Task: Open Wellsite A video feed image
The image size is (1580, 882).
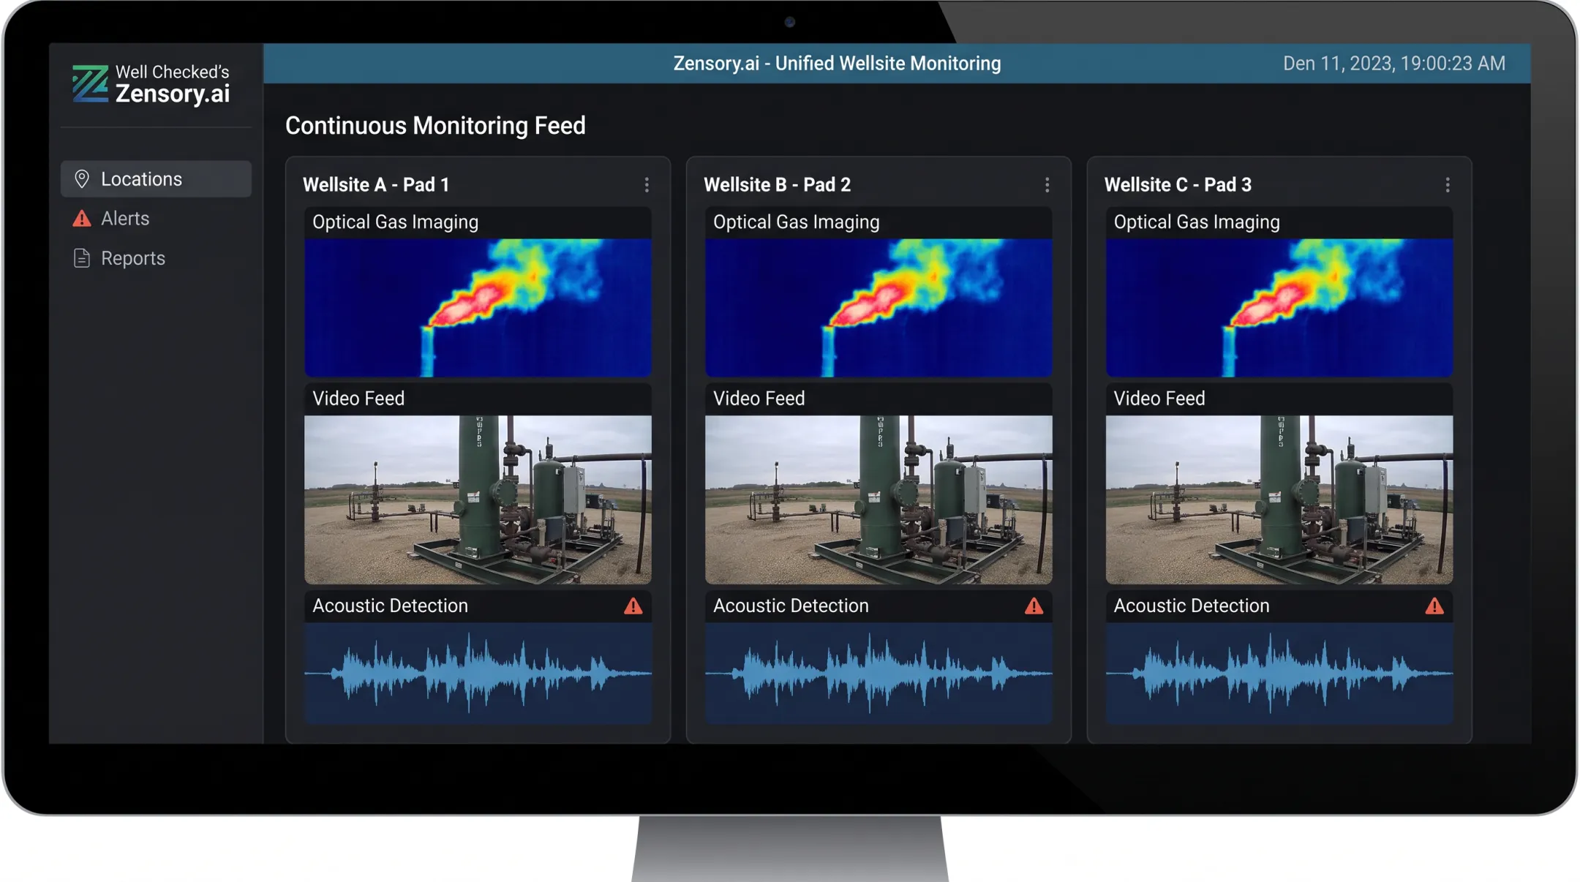Action: [478, 500]
